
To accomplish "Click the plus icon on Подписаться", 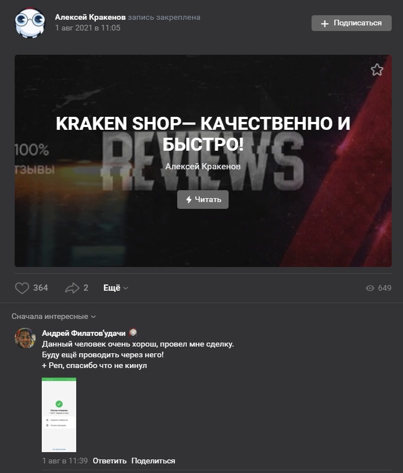I will pyautogui.click(x=325, y=24).
